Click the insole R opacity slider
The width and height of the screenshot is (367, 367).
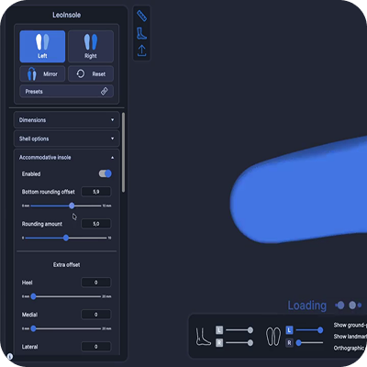pyautogui.click(x=309, y=343)
